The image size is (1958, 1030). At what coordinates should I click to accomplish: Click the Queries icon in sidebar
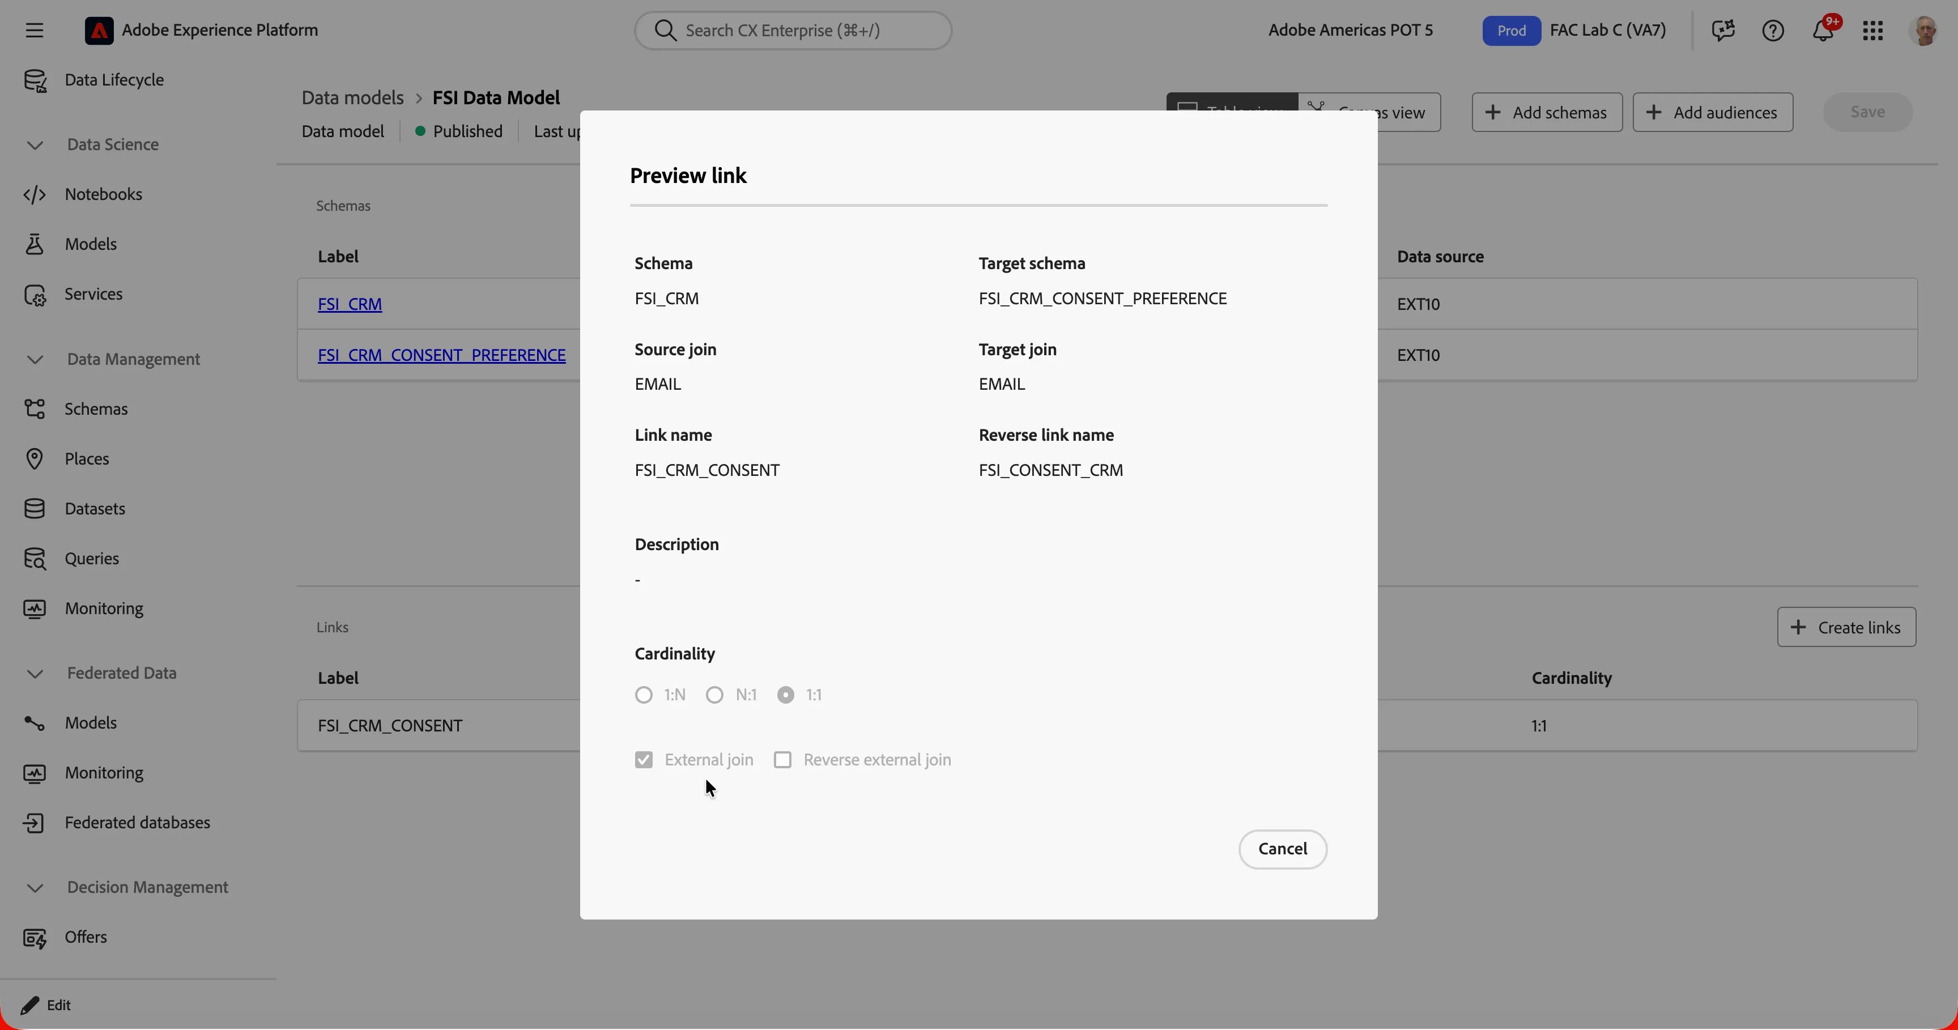click(35, 559)
